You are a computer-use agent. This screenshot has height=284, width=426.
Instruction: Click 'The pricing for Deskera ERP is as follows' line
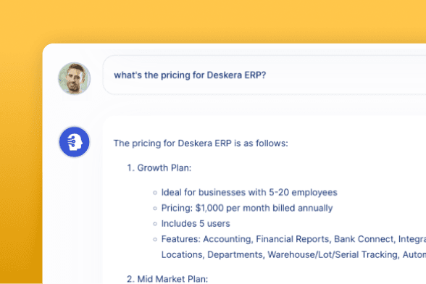click(201, 143)
